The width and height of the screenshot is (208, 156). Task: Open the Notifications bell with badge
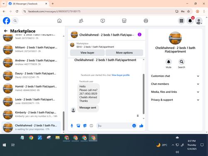[x=190, y=21]
